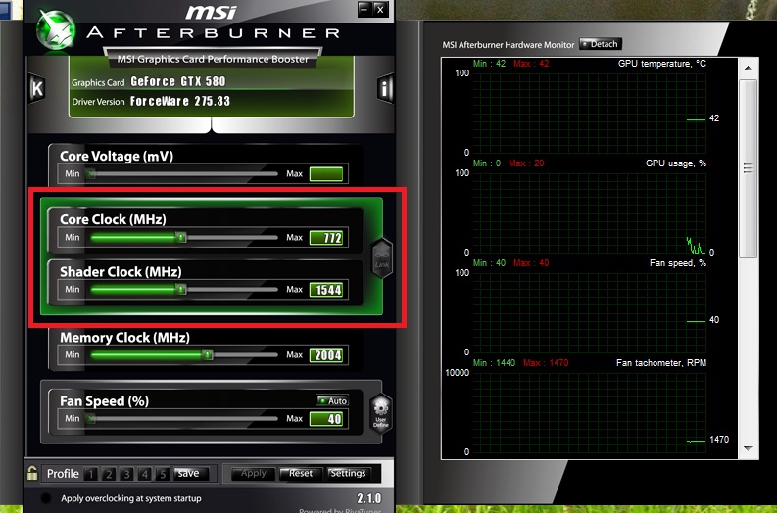Toggle the fan speed Auto mode
777x513 pixels.
point(332,400)
